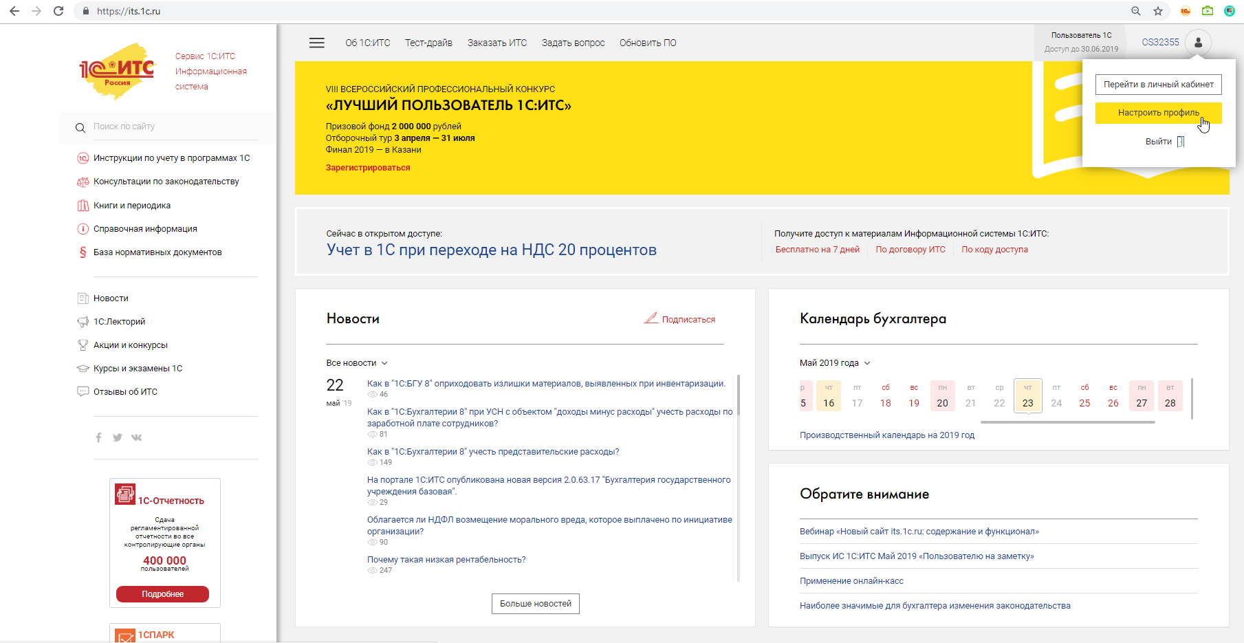This screenshot has width=1244, height=643.
Task: Open Консультации по законодательству section
Action: (166, 182)
